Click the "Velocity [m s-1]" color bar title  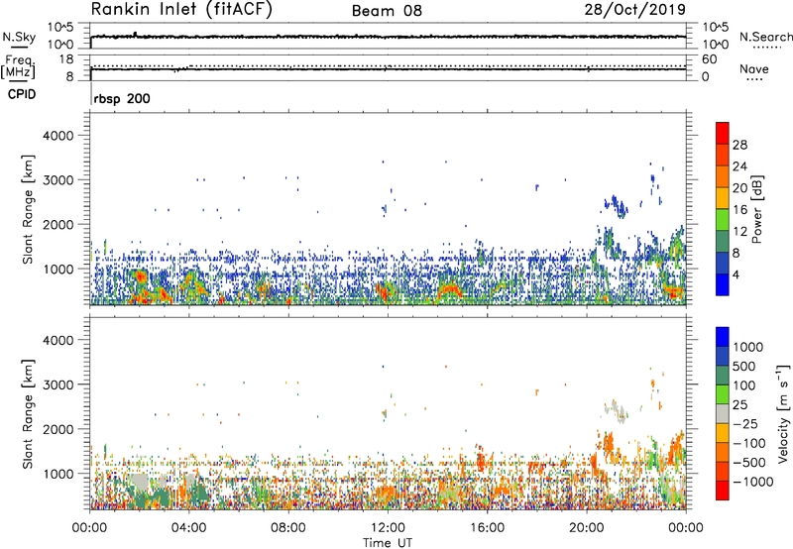click(x=783, y=413)
